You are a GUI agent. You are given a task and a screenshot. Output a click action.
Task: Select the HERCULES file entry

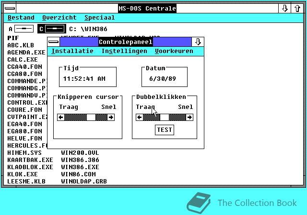(27, 146)
